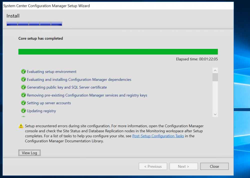Click the green setup progress bar
Viewport: 250px width, 178px height.
pyautogui.click(x=118, y=52)
